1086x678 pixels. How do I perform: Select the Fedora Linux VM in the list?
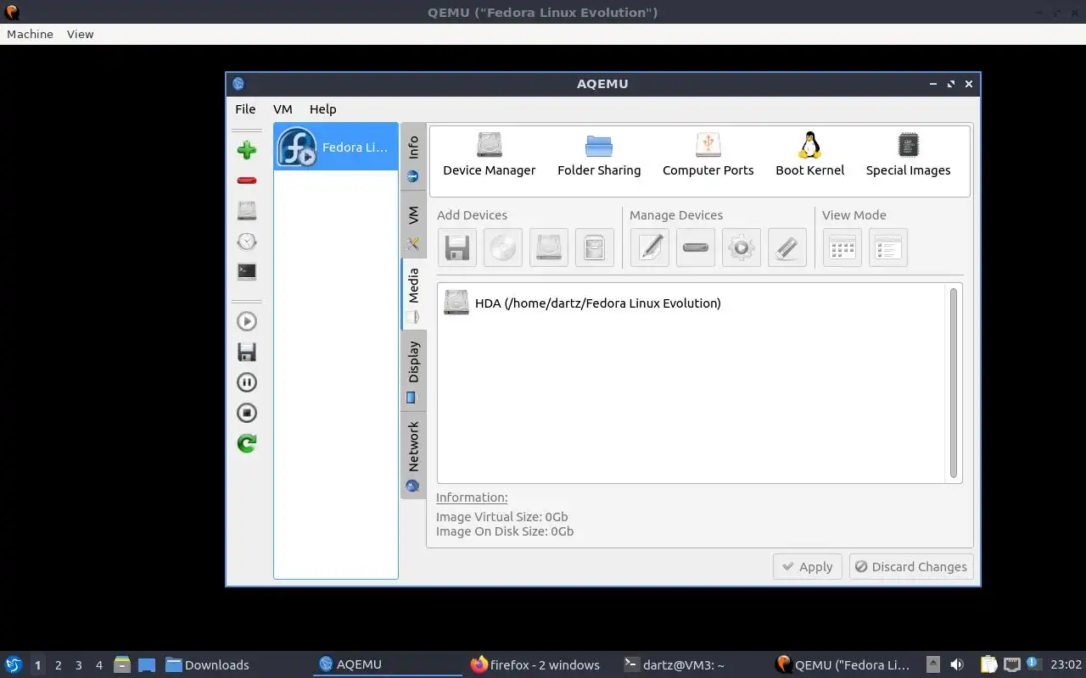point(336,147)
